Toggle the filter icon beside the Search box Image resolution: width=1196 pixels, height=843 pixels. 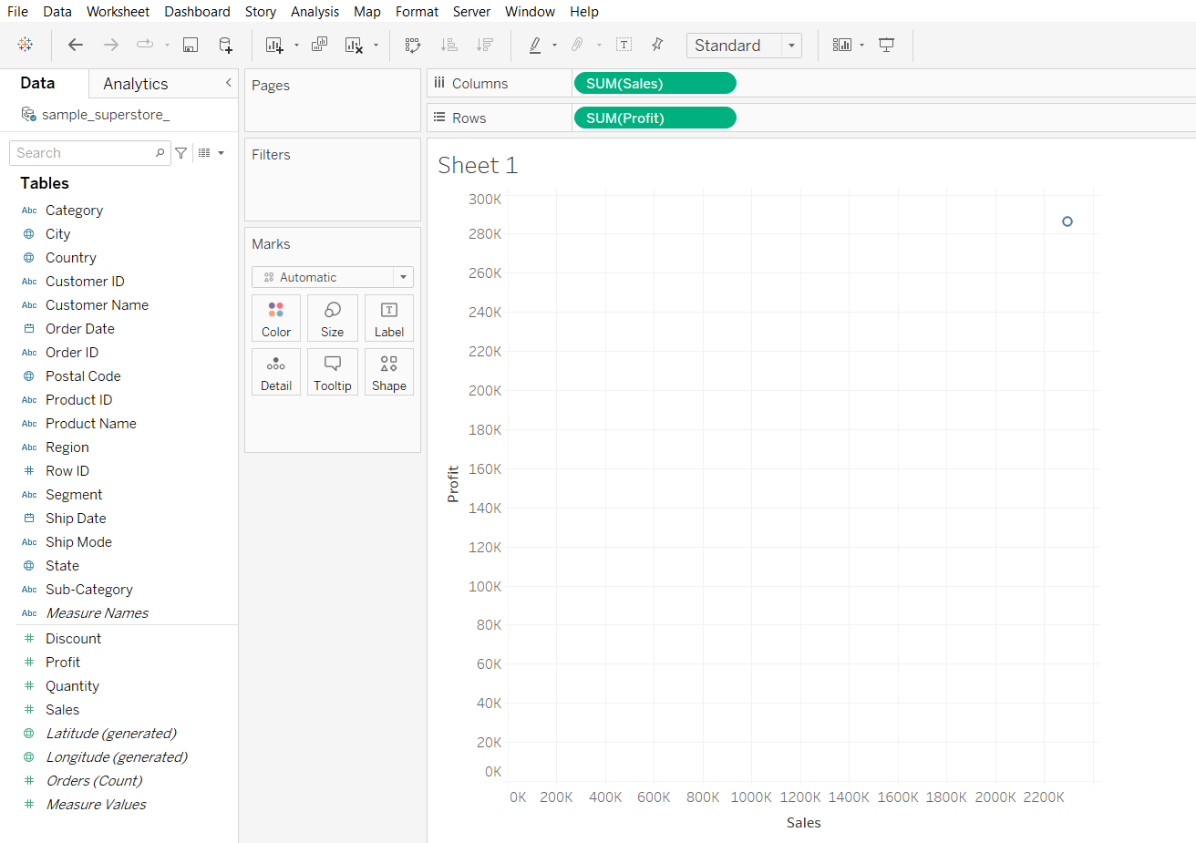pos(181,153)
